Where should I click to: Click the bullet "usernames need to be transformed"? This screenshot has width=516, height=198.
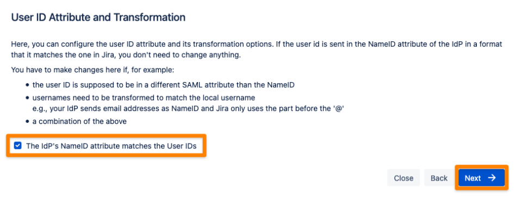click(144, 98)
